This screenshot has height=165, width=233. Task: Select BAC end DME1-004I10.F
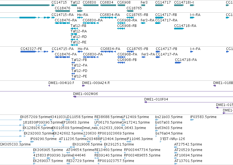[x=61, y=83]
